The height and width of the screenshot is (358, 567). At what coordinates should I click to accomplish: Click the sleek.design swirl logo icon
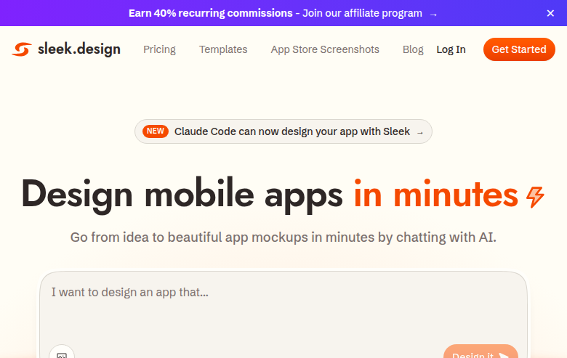click(x=22, y=49)
